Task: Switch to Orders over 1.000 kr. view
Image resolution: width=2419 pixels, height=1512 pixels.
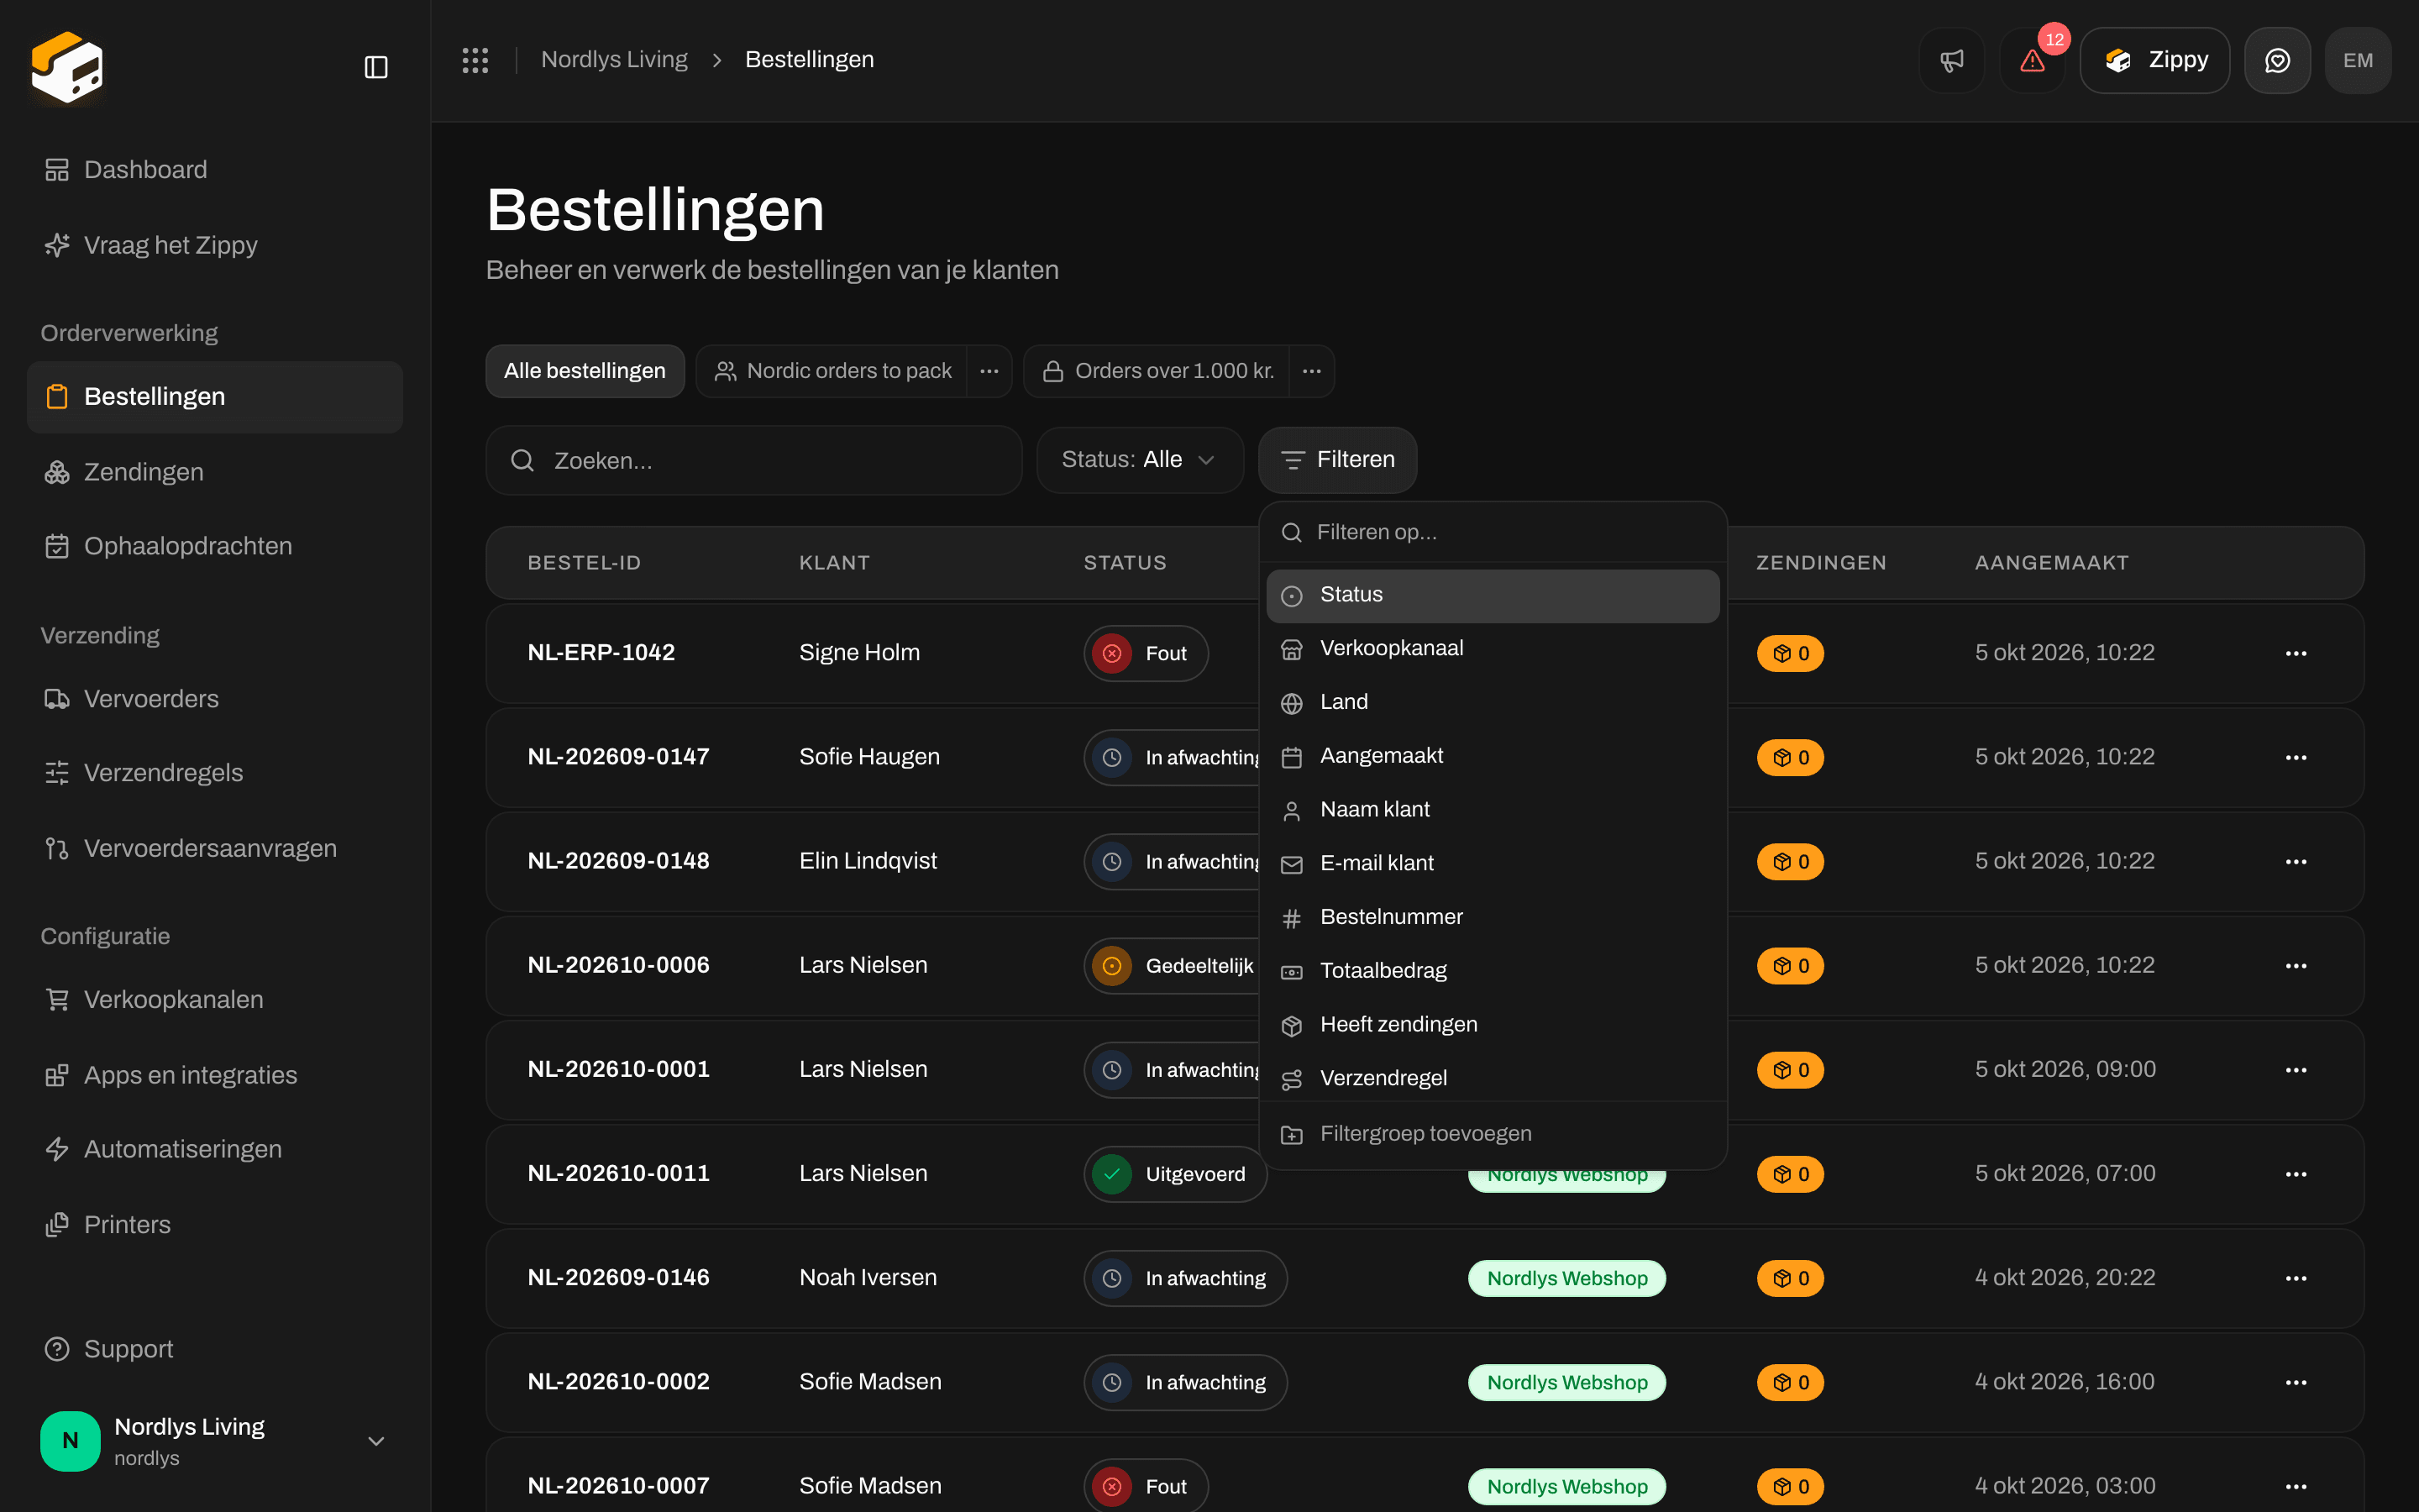Action: (1157, 371)
